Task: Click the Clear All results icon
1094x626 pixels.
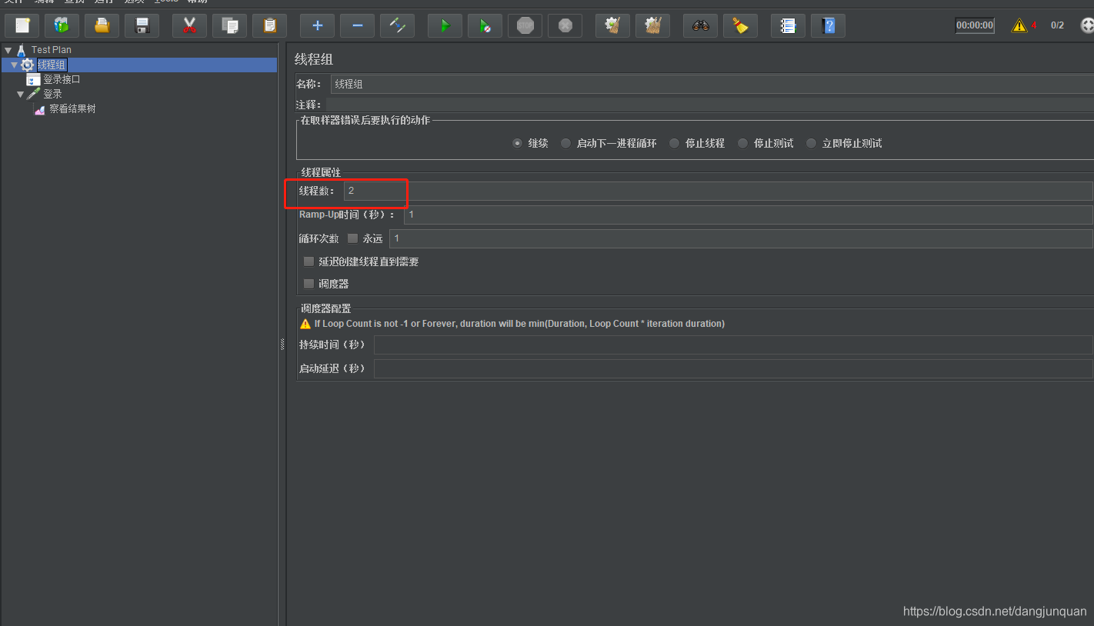Action: (x=653, y=25)
